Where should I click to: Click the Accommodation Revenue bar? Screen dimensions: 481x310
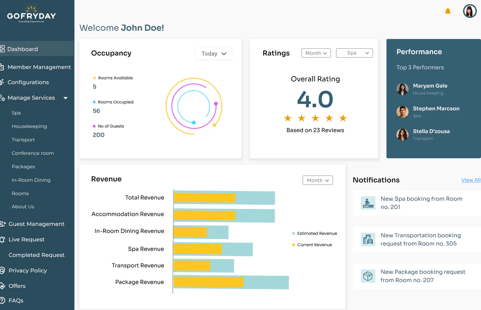pyautogui.click(x=224, y=216)
